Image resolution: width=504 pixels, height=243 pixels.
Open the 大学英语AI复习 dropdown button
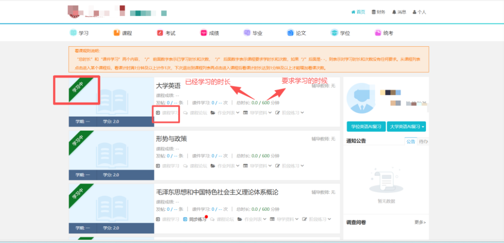[x=406, y=127]
